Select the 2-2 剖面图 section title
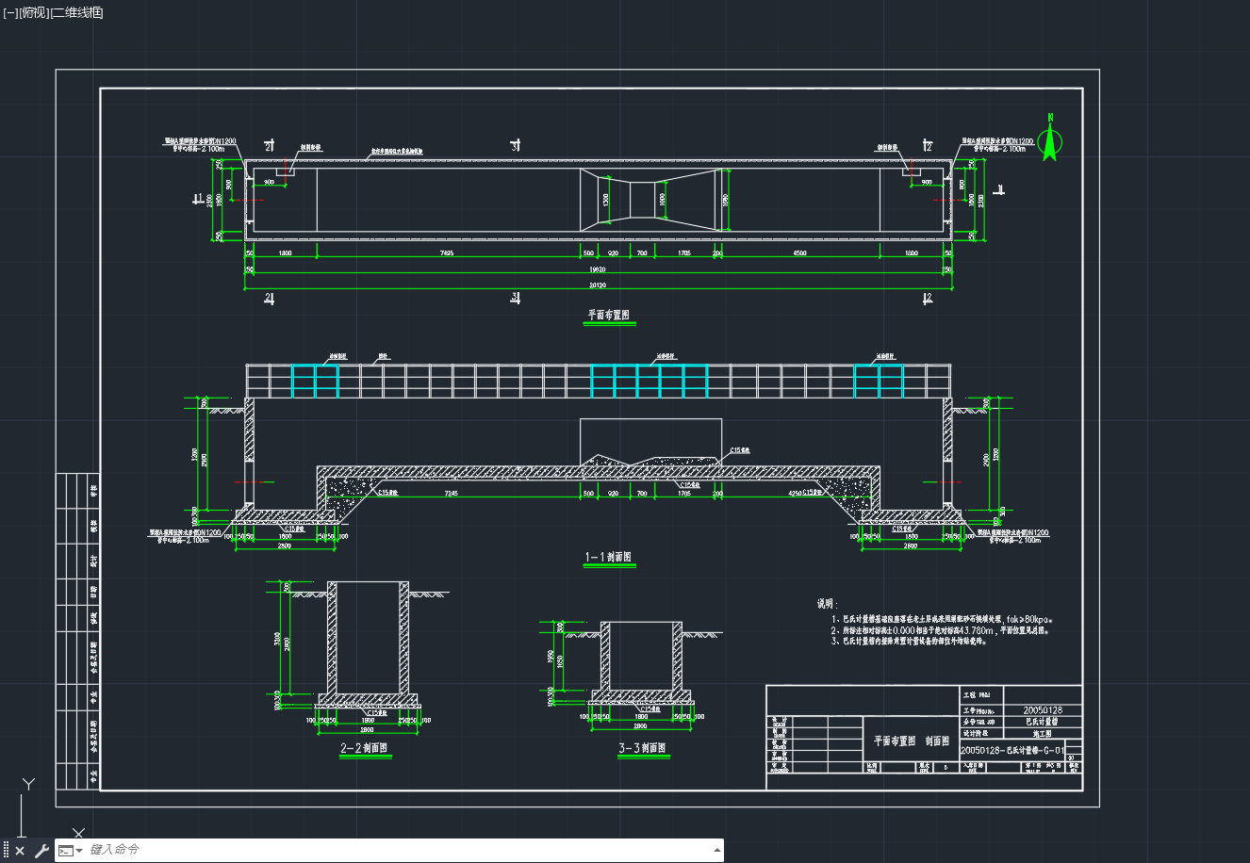 364,748
